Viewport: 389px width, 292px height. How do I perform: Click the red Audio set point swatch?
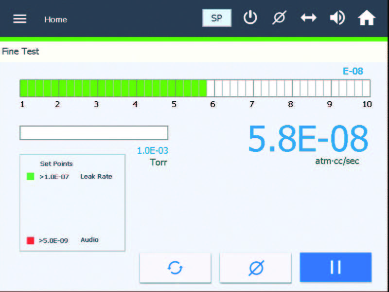pos(30,240)
